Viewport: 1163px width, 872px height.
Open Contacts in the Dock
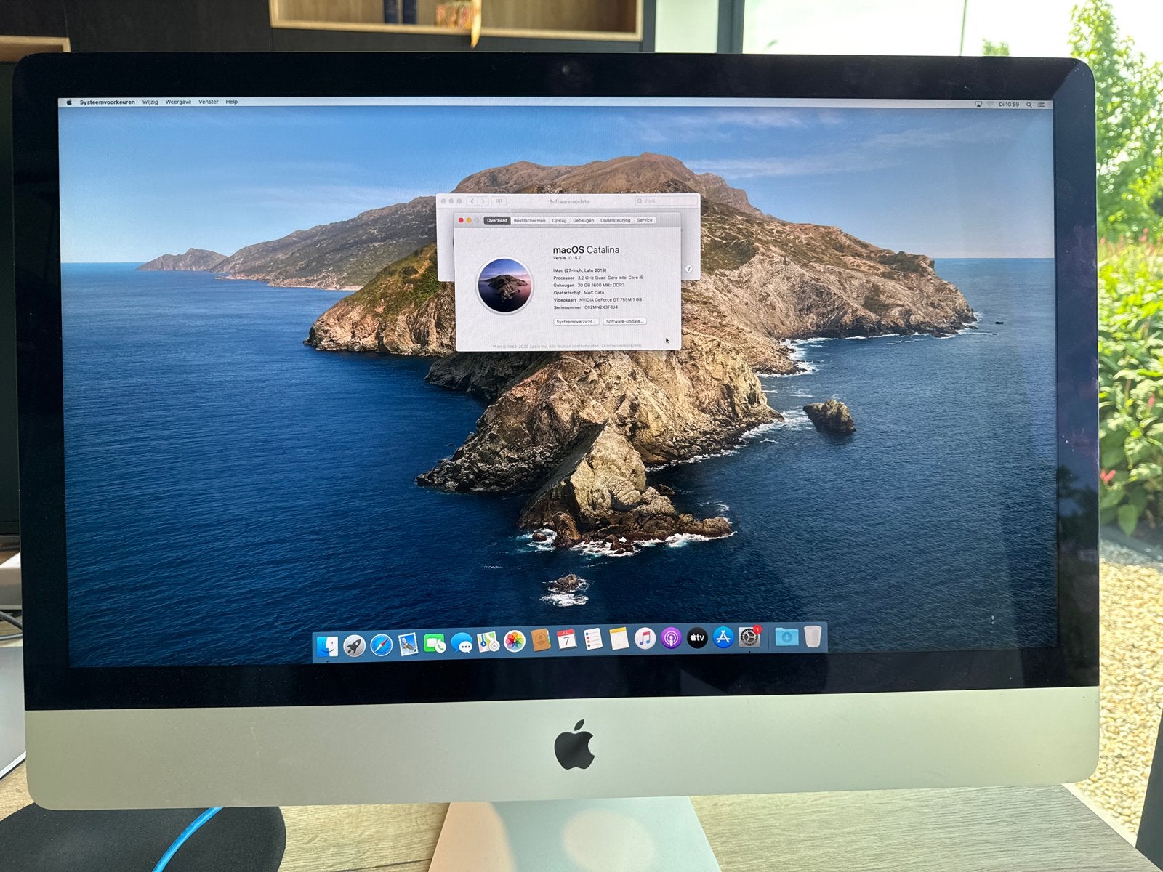(540, 640)
